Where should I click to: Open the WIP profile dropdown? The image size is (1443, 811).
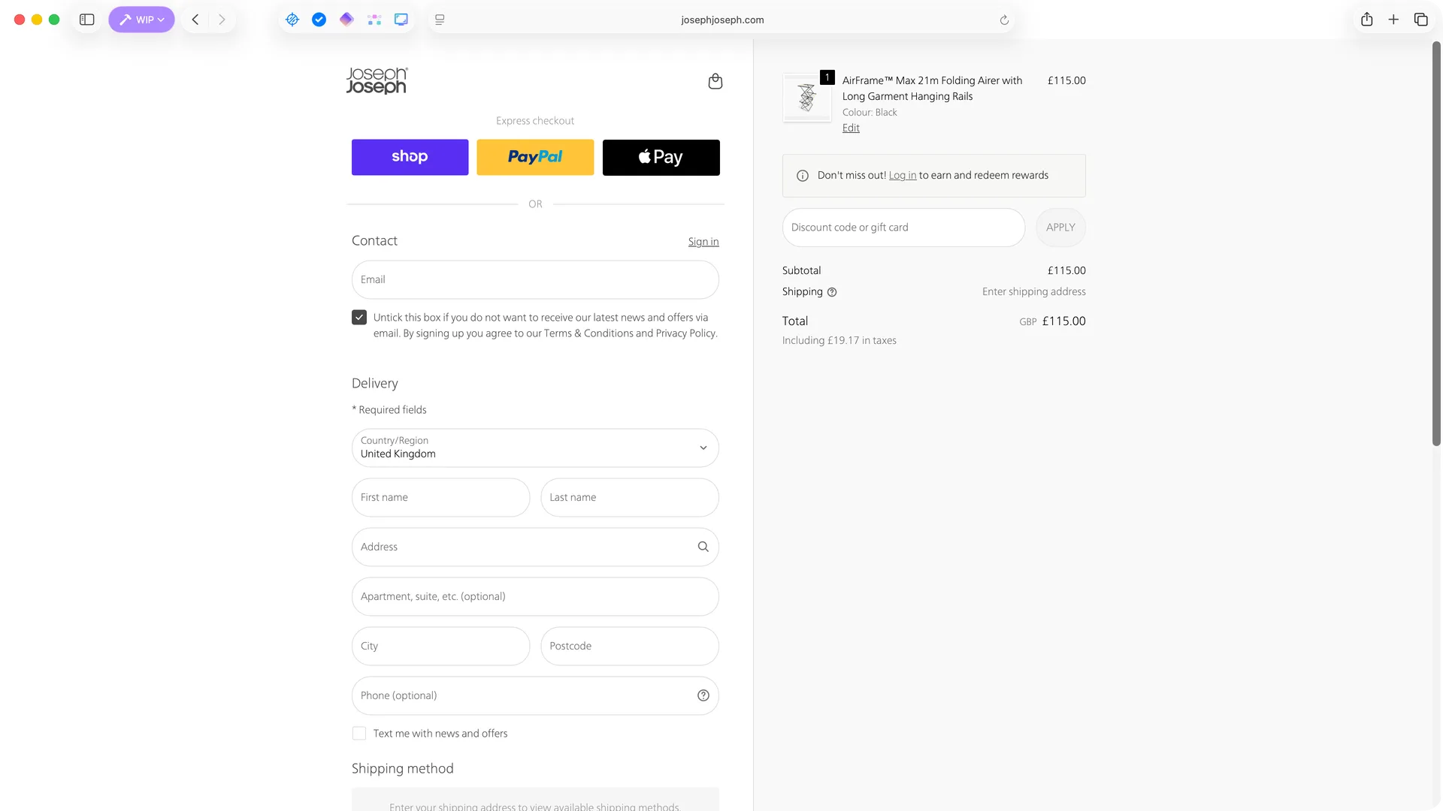pos(141,20)
